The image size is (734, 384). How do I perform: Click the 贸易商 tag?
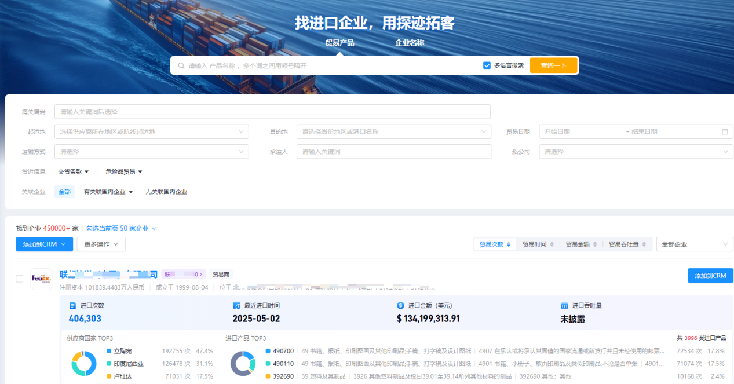point(221,275)
